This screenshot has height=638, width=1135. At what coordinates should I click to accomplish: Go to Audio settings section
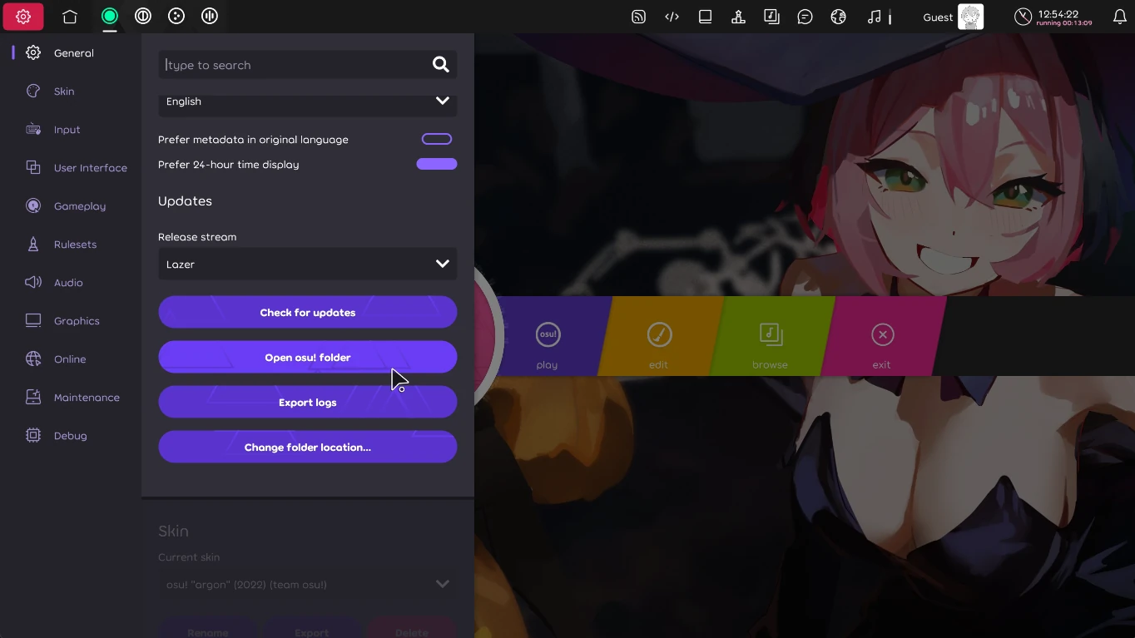pos(67,283)
